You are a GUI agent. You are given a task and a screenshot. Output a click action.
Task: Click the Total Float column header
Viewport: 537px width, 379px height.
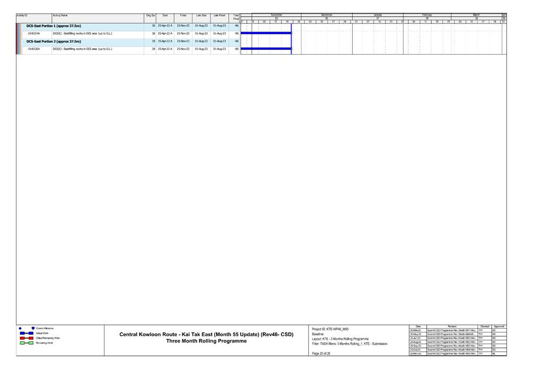click(235, 18)
